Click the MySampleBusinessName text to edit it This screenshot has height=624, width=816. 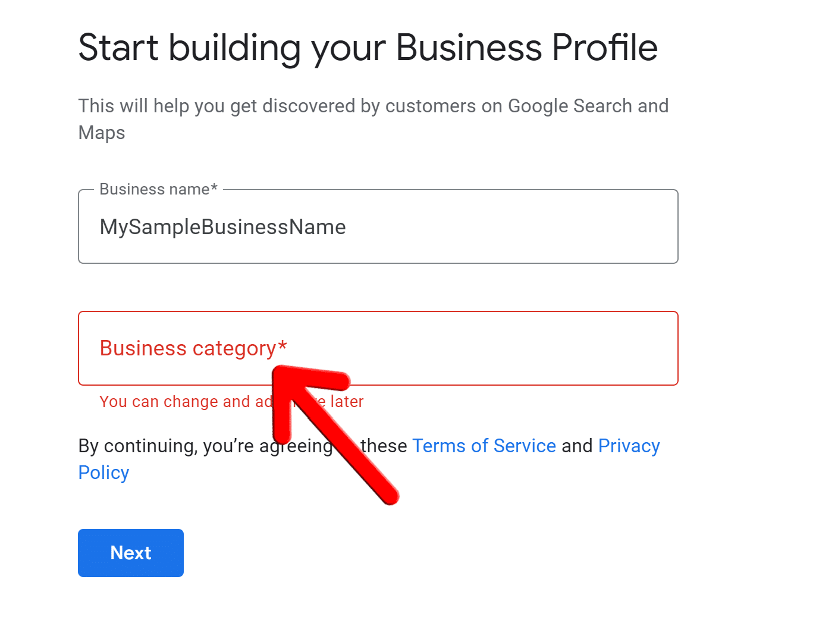pyautogui.click(x=222, y=226)
